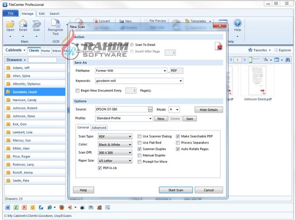This screenshot has width=296, height=220.
Task: Open the Mode dropdown
Action: pyautogui.click(x=177, y=110)
